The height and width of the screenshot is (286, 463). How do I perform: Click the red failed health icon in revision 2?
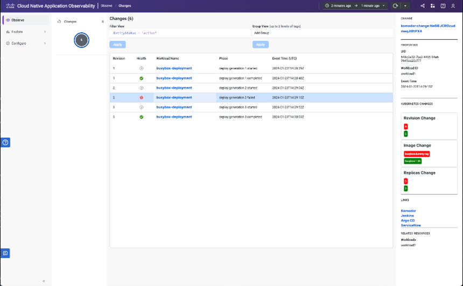pos(142,97)
